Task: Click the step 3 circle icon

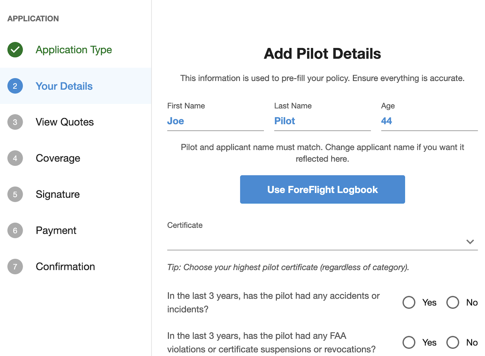Action: 15,122
